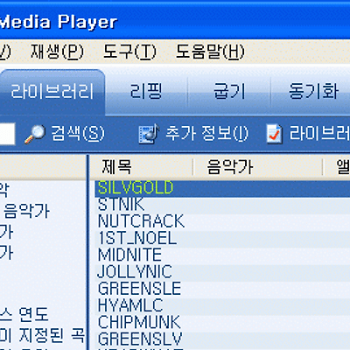Select the 연도 item in the left tree
This screenshot has width=350, height=350.
33,314
